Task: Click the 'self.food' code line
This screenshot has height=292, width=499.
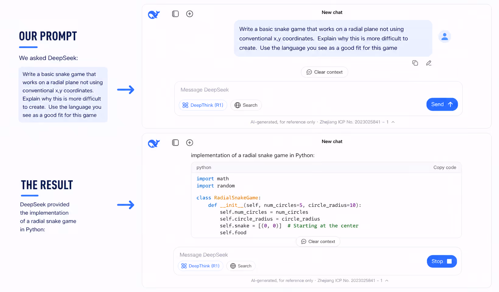Action: 233,233
